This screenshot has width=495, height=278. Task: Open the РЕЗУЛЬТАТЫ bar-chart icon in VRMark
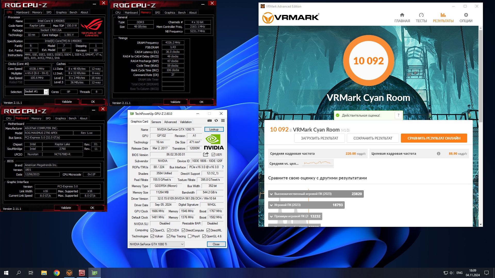(x=443, y=15)
